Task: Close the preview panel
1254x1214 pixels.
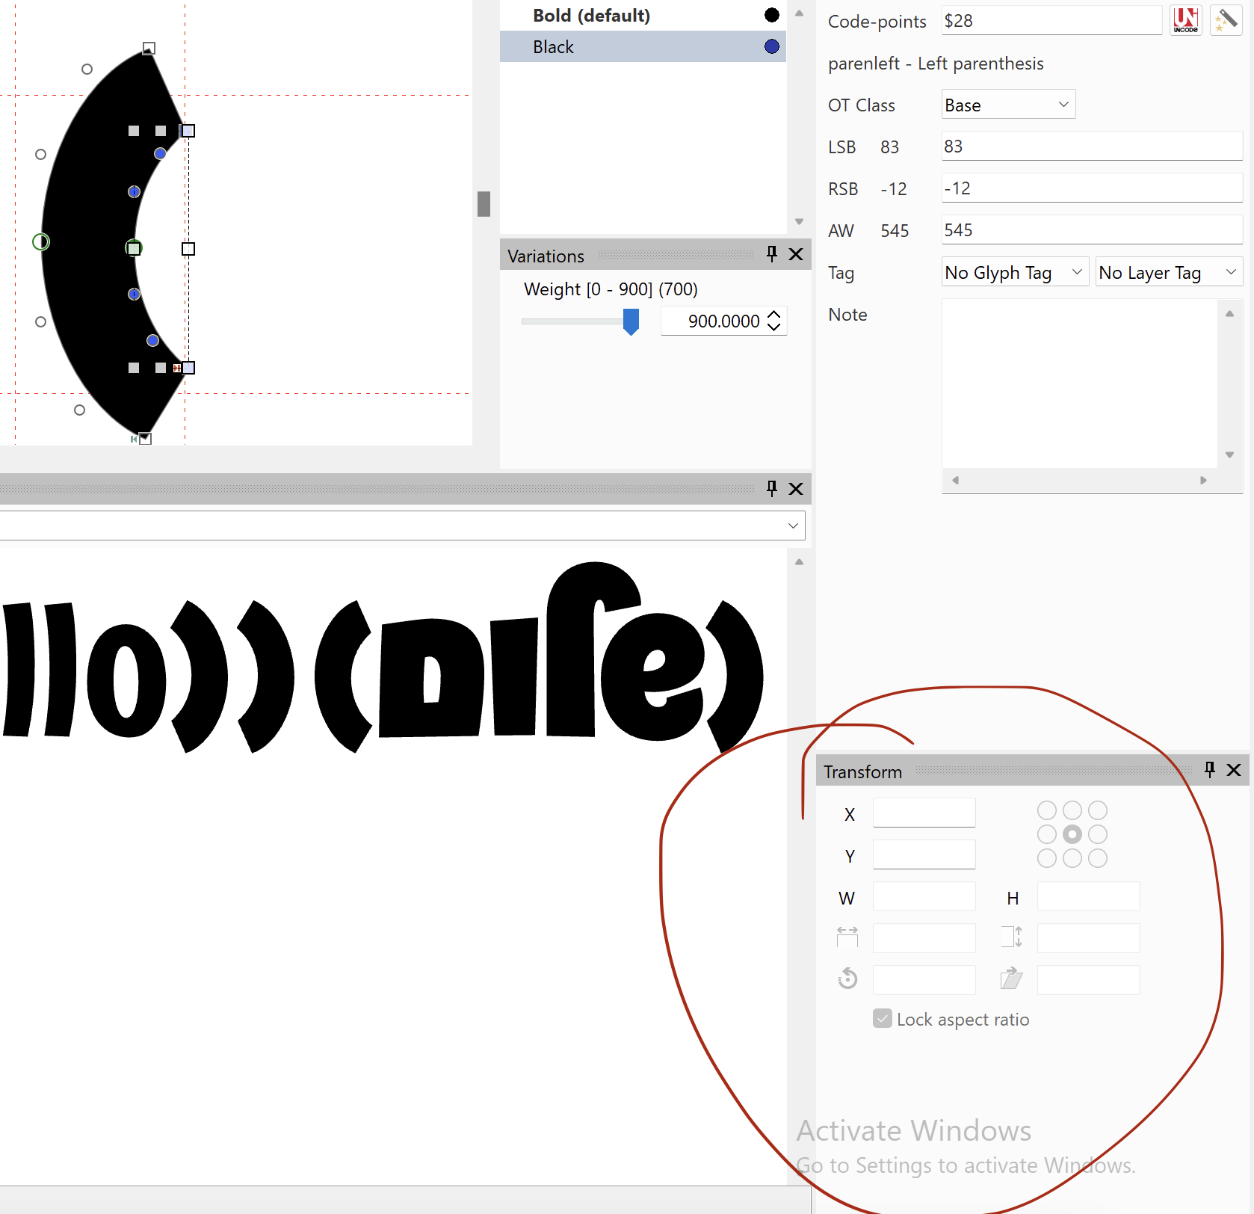Action: coord(796,489)
